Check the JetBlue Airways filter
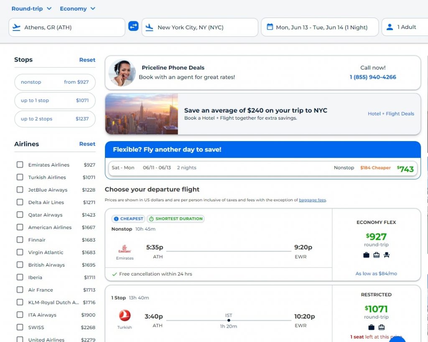 (20, 190)
